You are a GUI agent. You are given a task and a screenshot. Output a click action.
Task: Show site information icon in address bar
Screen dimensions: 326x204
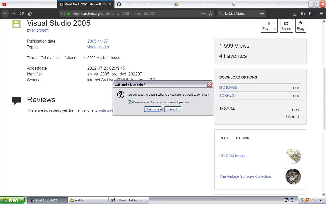(x=63, y=14)
